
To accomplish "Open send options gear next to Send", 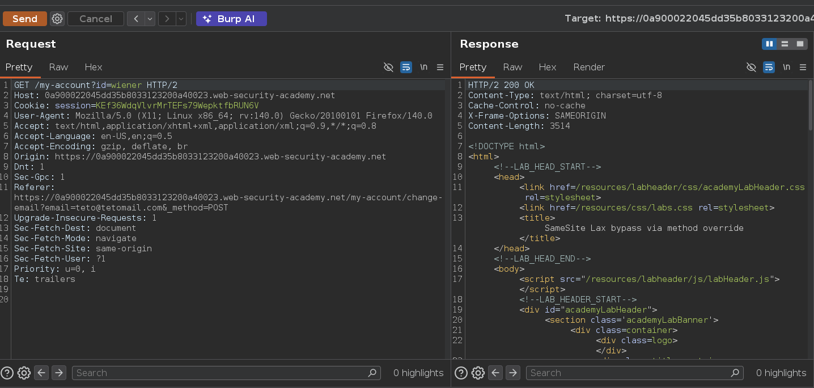I will tap(57, 19).
